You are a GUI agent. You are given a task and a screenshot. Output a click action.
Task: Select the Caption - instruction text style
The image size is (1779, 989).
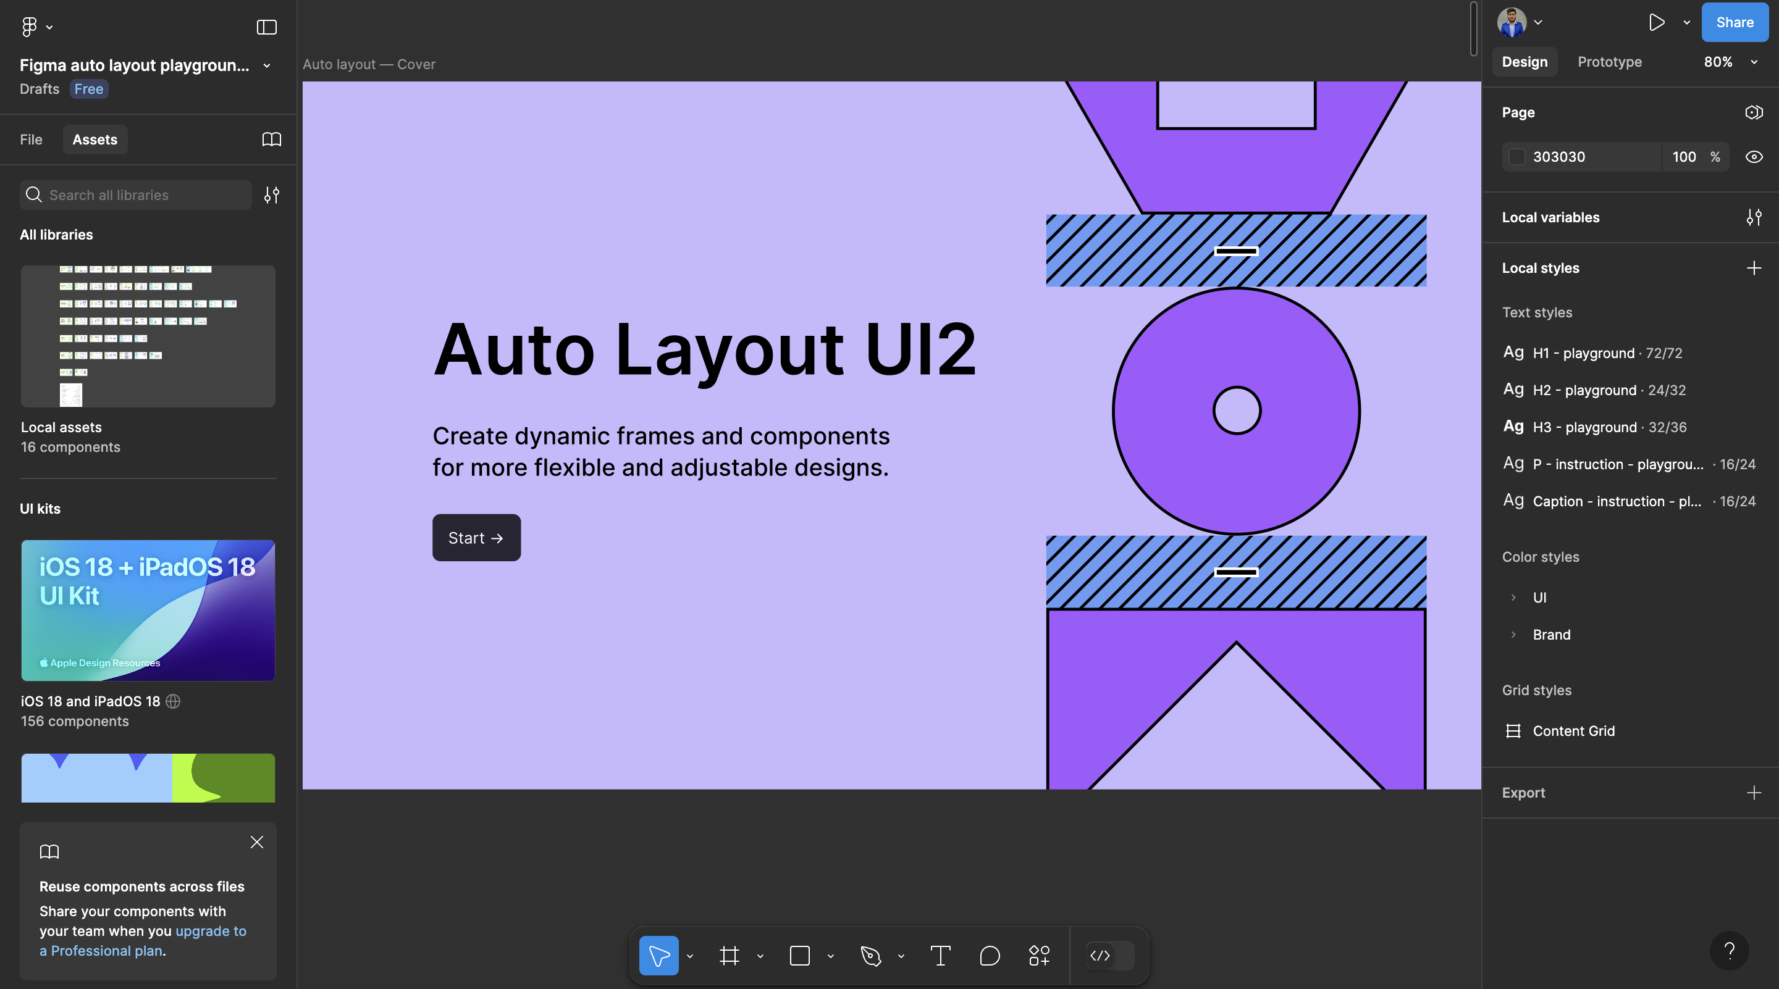[1631, 501]
